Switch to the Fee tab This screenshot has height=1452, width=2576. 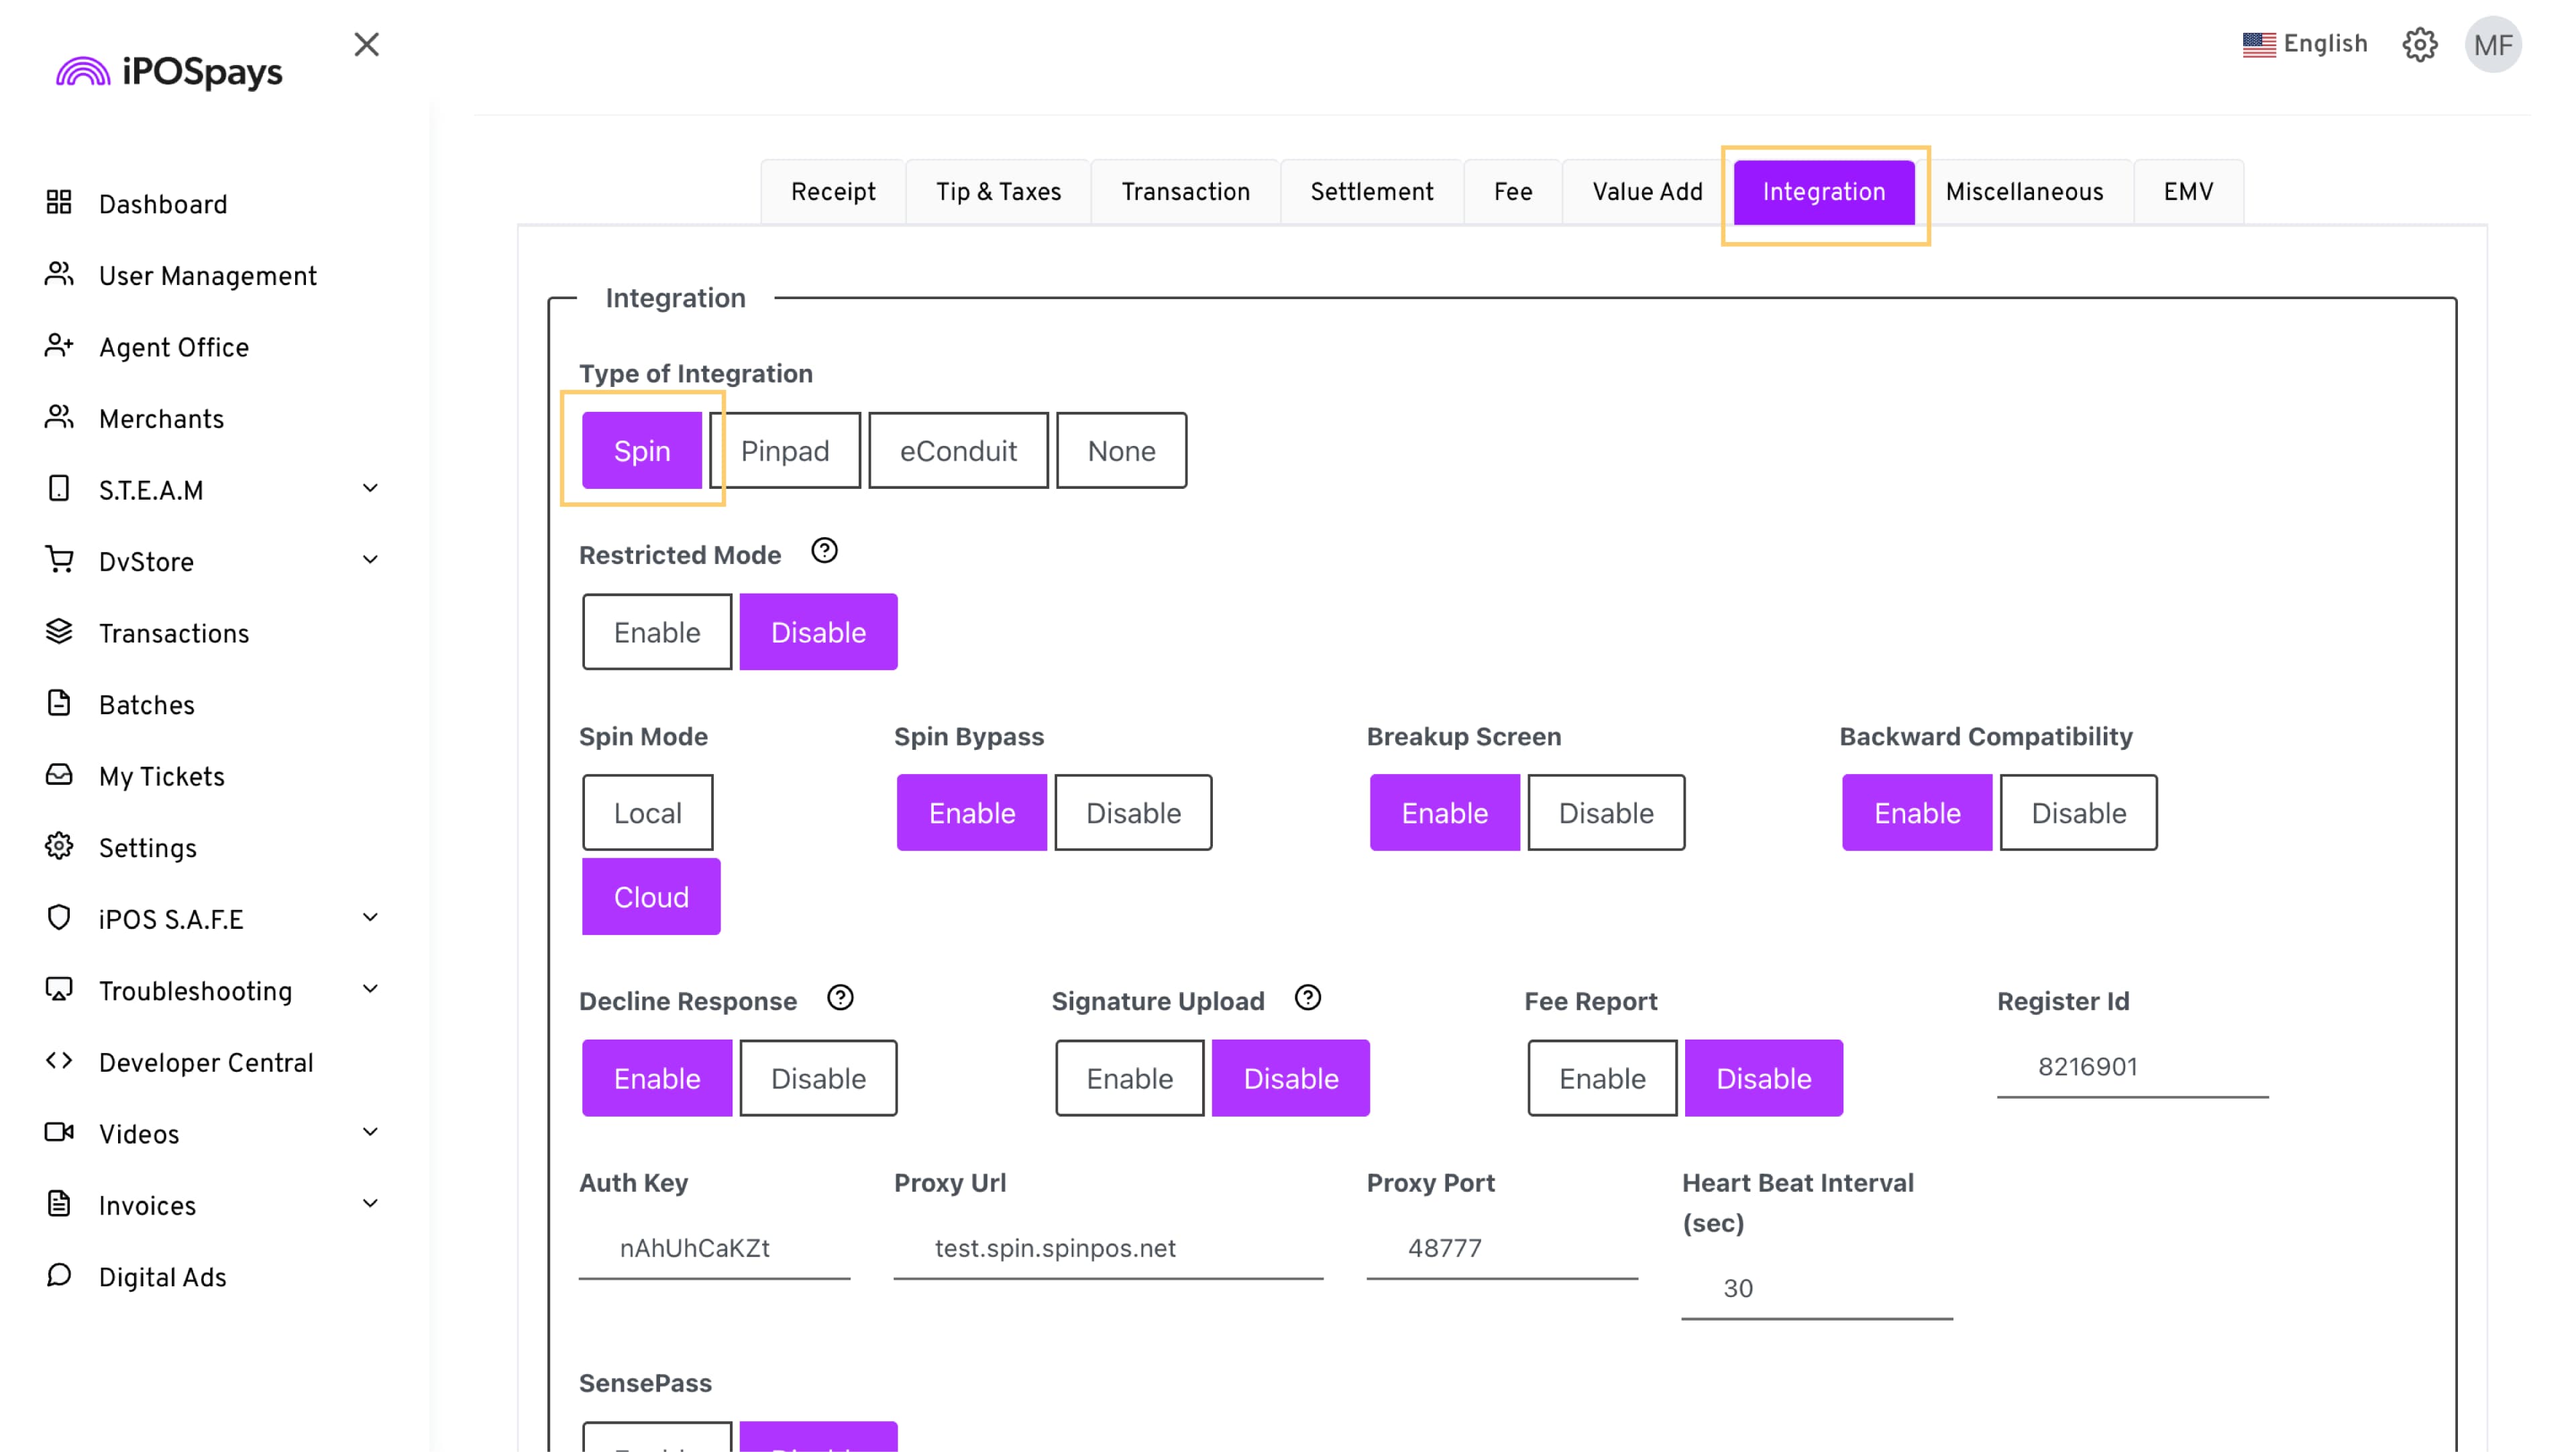coord(1513,191)
